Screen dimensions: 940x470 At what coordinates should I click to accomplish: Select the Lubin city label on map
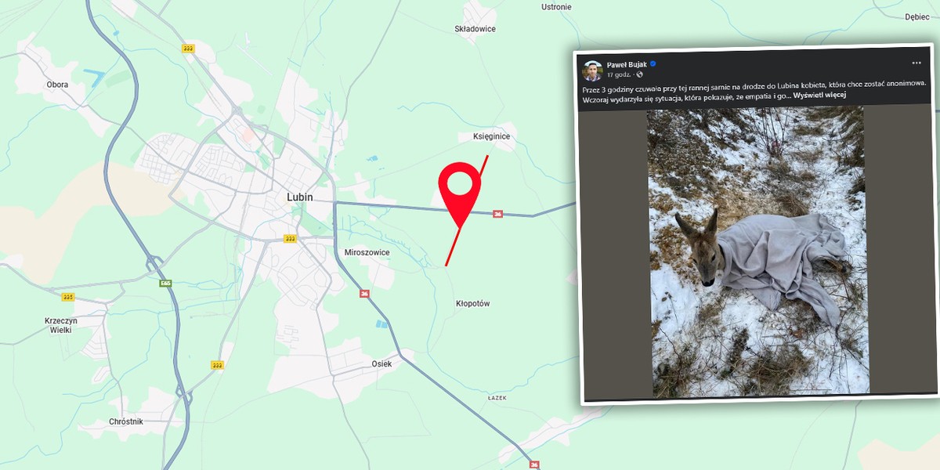(299, 197)
